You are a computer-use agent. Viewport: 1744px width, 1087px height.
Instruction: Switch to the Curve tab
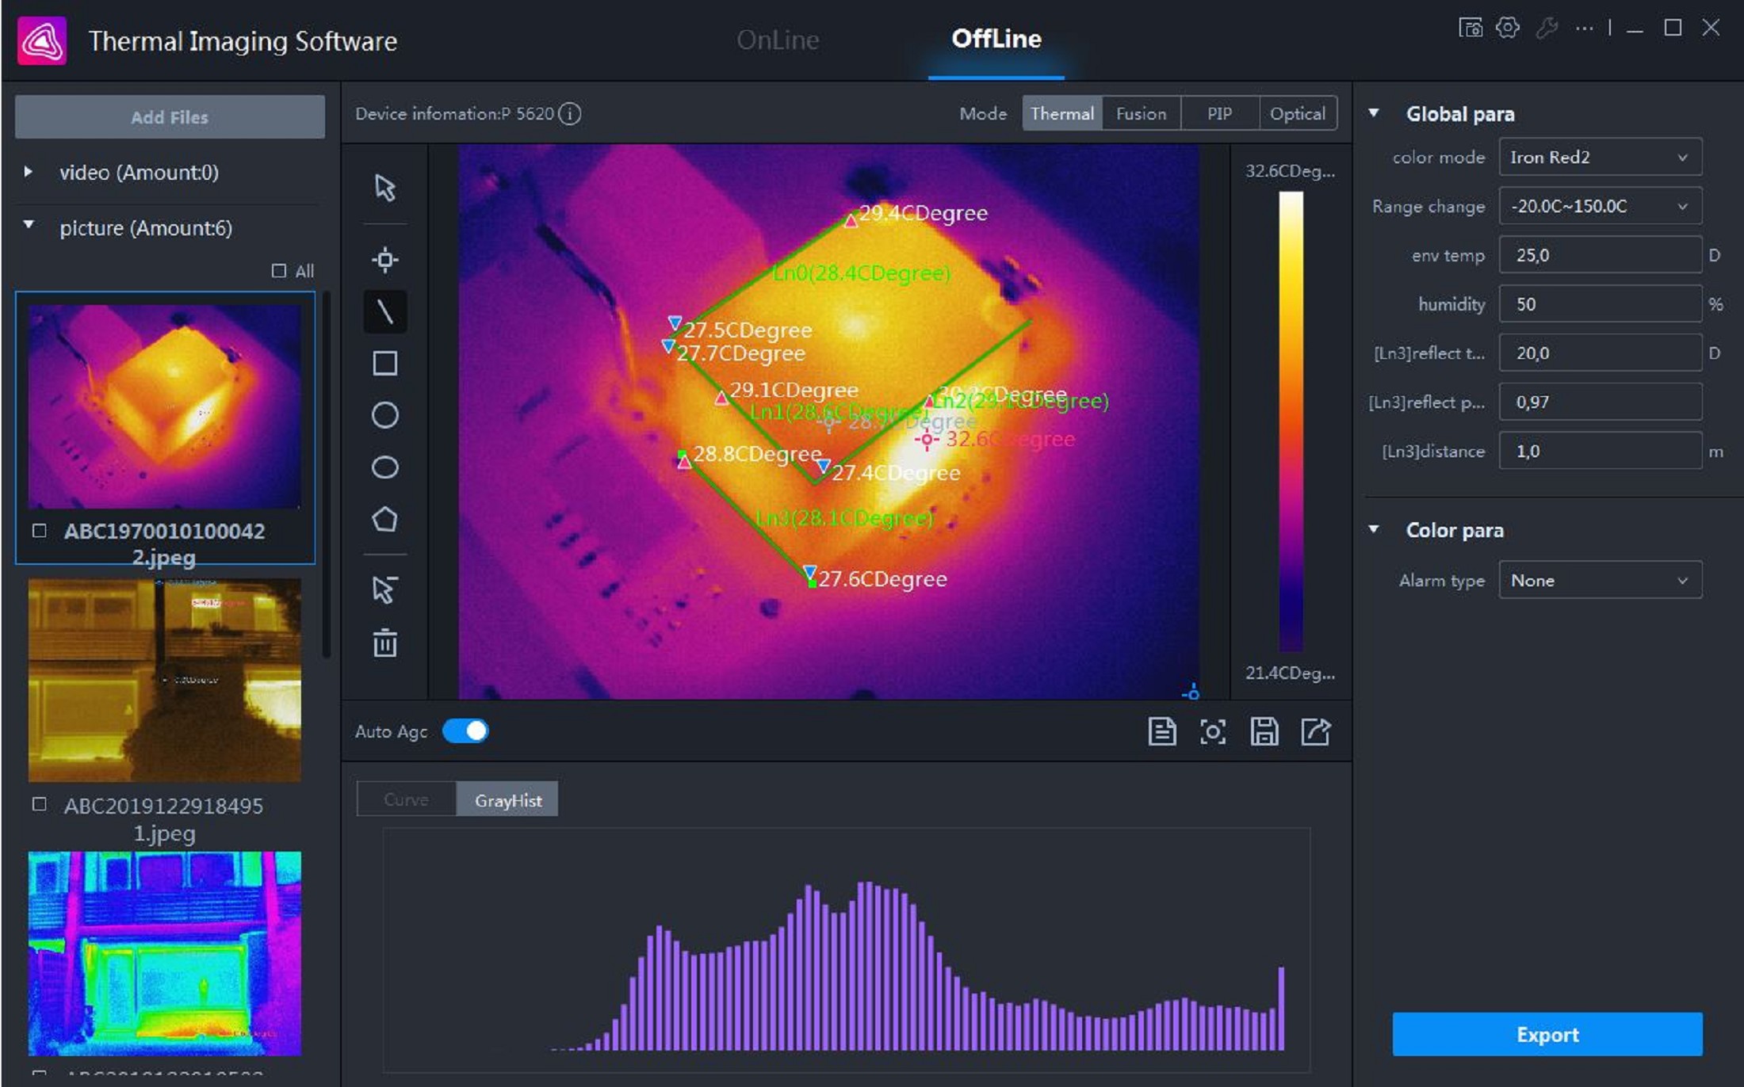[x=403, y=799]
